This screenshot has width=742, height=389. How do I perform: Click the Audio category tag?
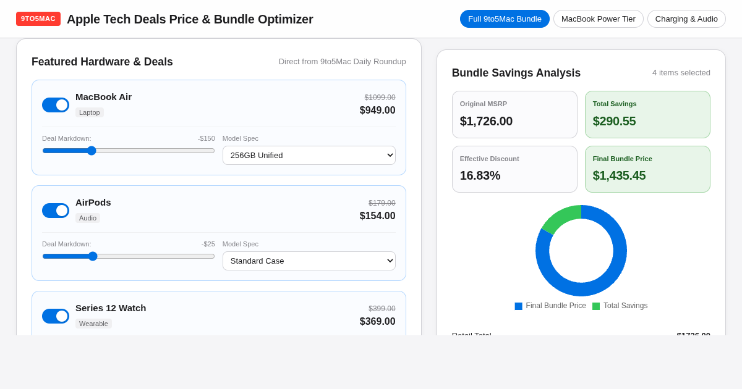[88, 218]
